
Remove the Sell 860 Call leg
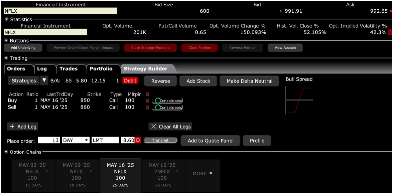pyautogui.click(x=147, y=108)
